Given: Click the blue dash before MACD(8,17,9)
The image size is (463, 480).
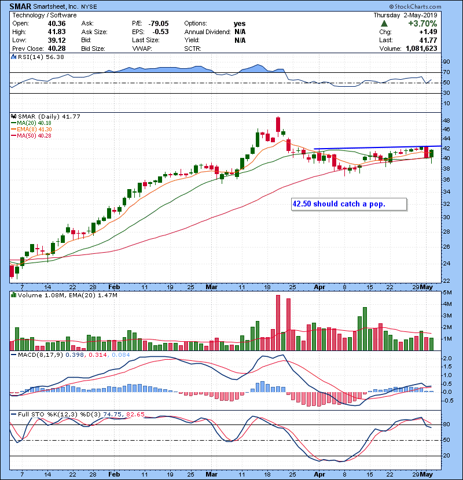Looking at the screenshot, I should click(14, 355).
